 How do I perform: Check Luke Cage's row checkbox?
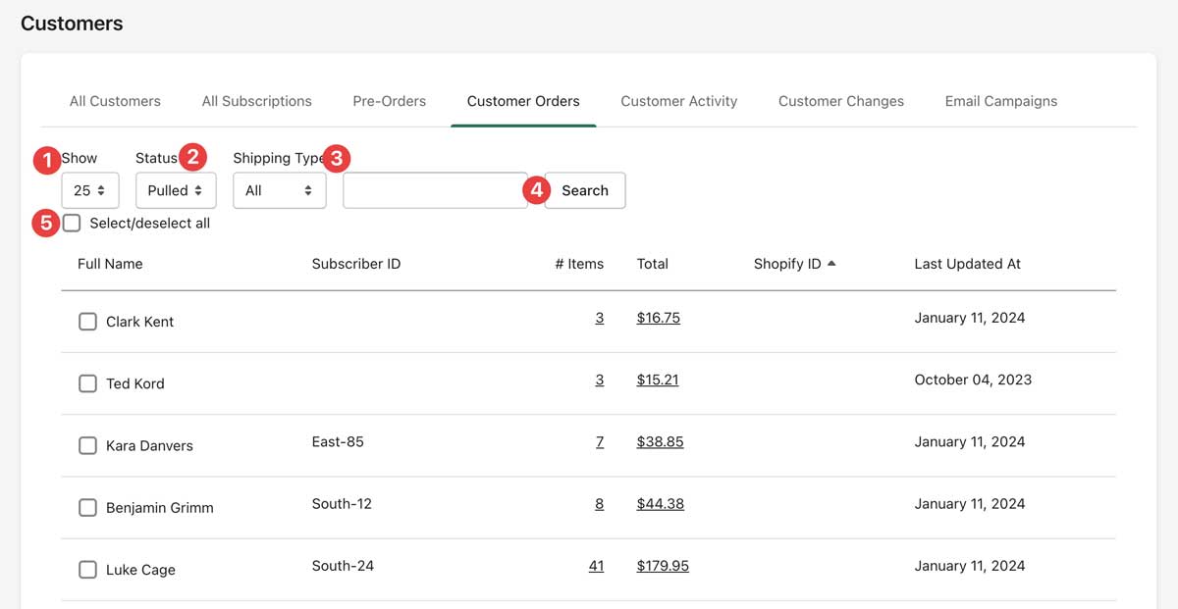(87, 570)
